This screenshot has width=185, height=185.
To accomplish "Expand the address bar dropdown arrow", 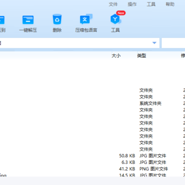I will [155, 43].
